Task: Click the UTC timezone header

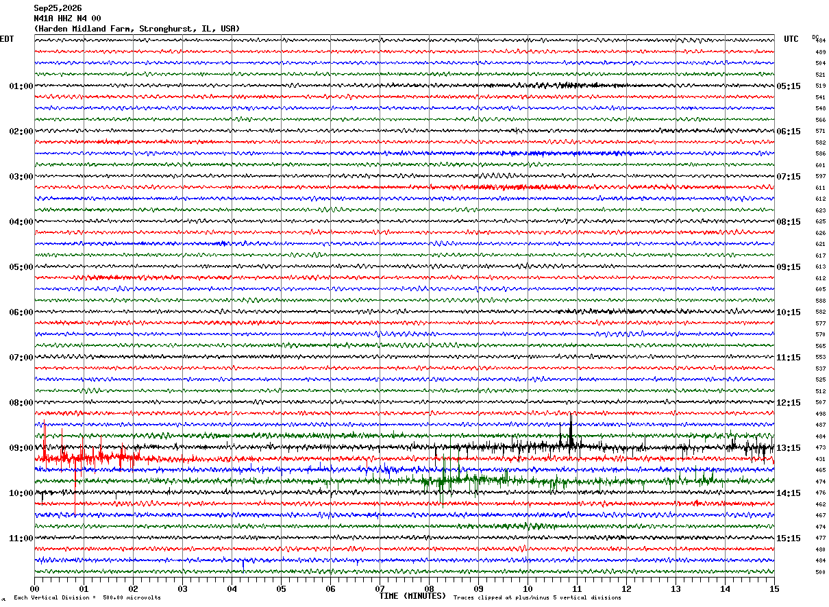Action: 791,39
